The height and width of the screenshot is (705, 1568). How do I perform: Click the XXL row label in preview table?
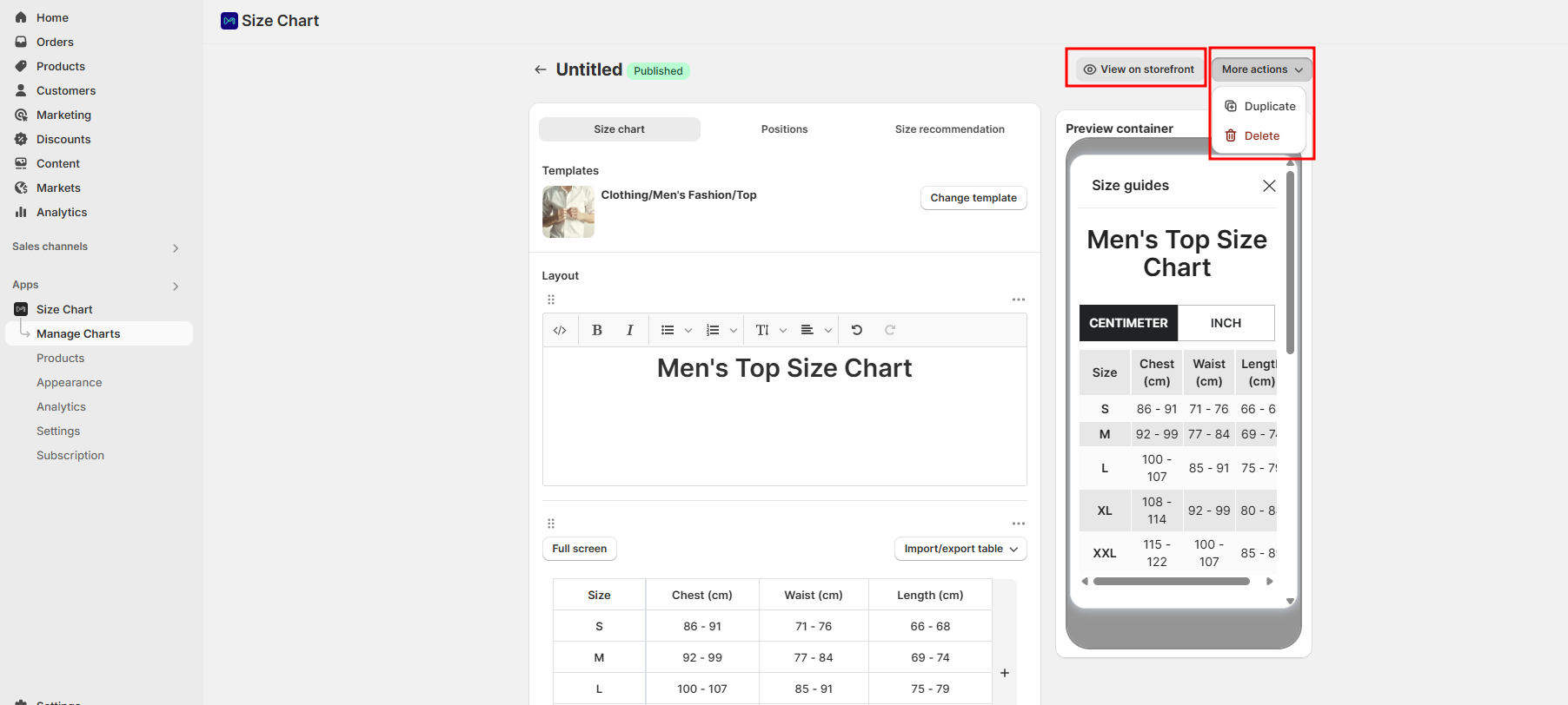click(1105, 553)
